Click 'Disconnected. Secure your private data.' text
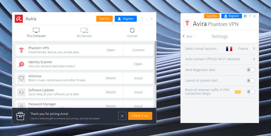271x136 pixels. [x=54, y=52]
